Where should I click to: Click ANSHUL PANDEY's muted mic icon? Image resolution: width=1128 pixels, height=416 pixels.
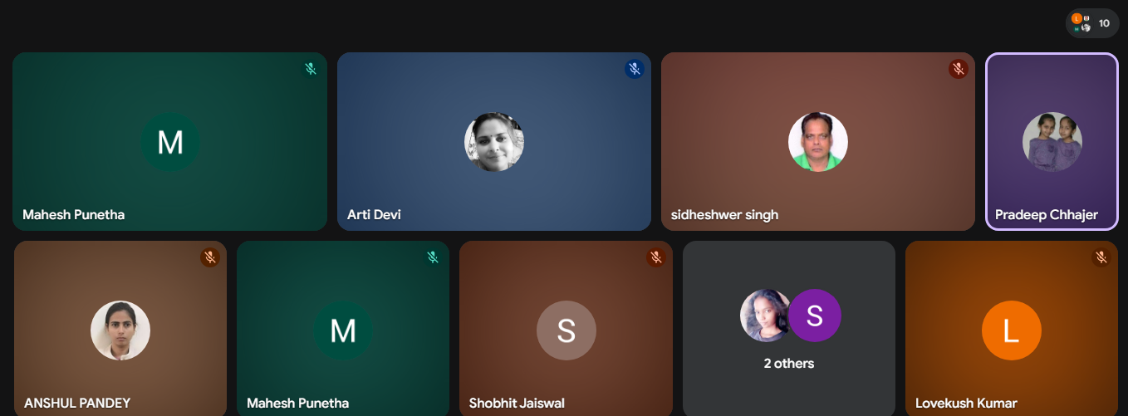point(210,257)
